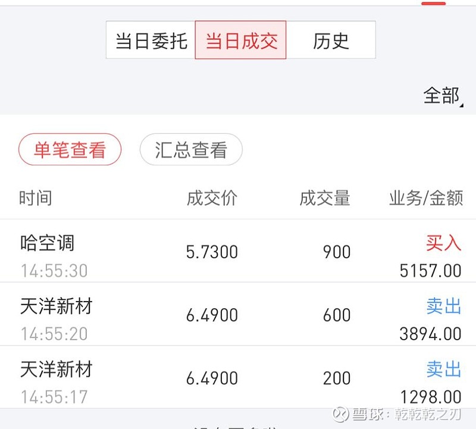476x429 pixels.
Task: Select the 当日成交 tab
Action: (x=240, y=40)
